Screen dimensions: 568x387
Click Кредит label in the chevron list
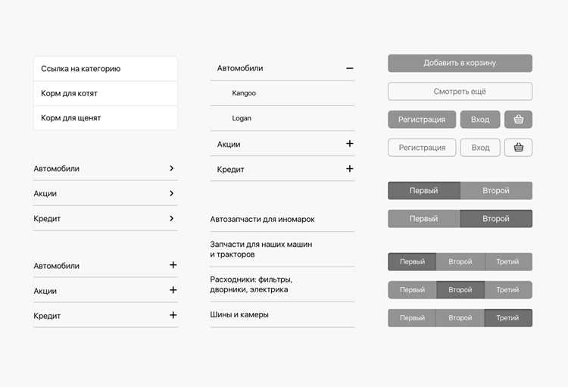click(x=47, y=219)
